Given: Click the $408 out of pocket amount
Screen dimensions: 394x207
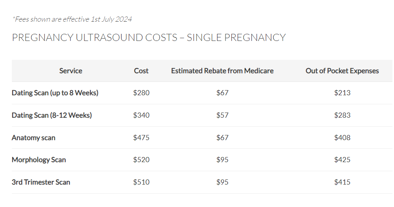Looking at the screenshot, I should coord(342,138).
